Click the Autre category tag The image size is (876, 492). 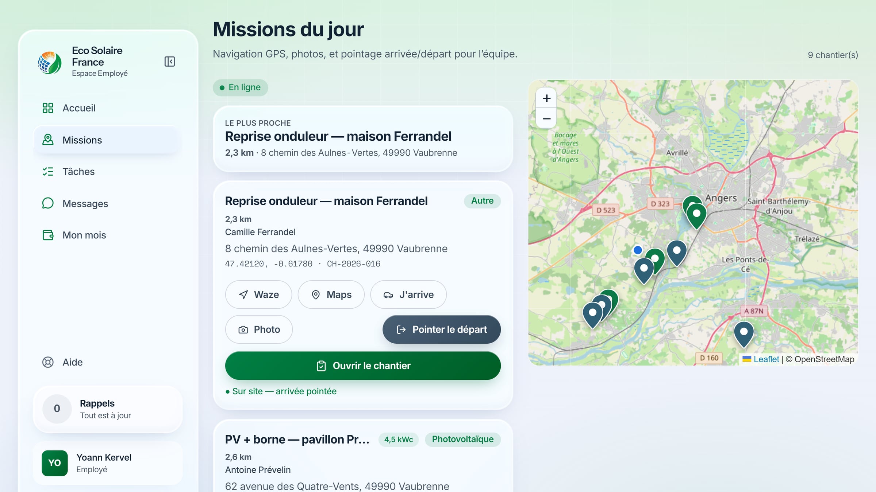pyautogui.click(x=482, y=201)
